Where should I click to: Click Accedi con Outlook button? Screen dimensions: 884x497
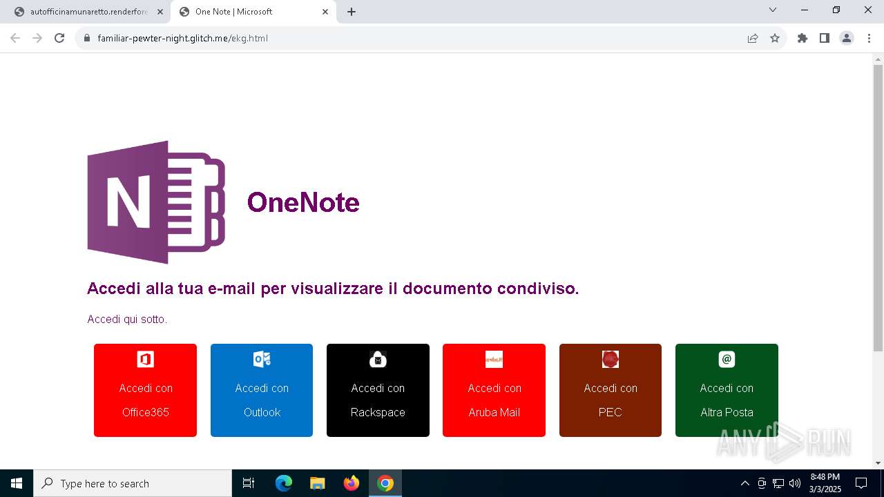point(262,391)
